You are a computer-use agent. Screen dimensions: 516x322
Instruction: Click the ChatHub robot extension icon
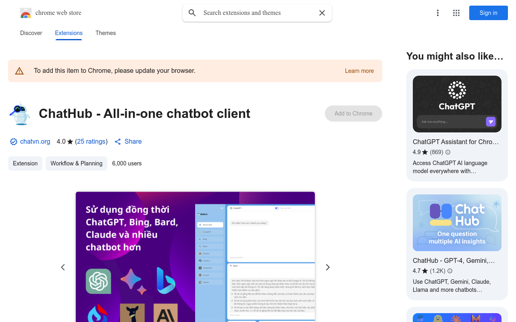pyautogui.click(x=19, y=114)
